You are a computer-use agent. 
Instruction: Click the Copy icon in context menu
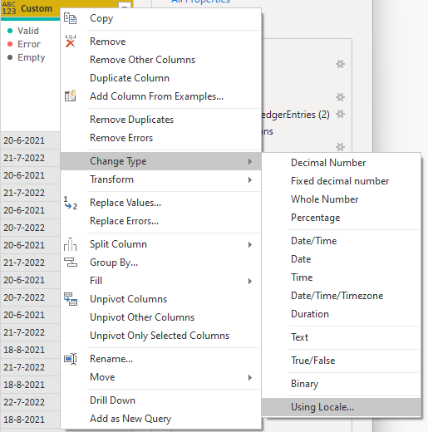click(x=70, y=18)
